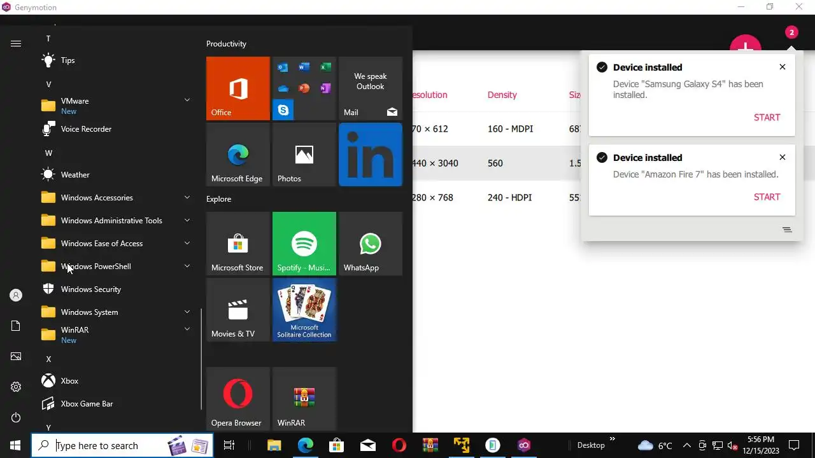Open Movies & TV tile
The height and width of the screenshot is (458, 815).
coord(238,310)
